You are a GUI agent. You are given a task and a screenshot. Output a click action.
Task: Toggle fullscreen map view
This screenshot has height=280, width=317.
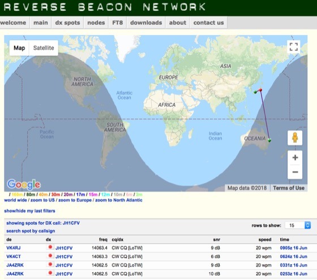293,47
